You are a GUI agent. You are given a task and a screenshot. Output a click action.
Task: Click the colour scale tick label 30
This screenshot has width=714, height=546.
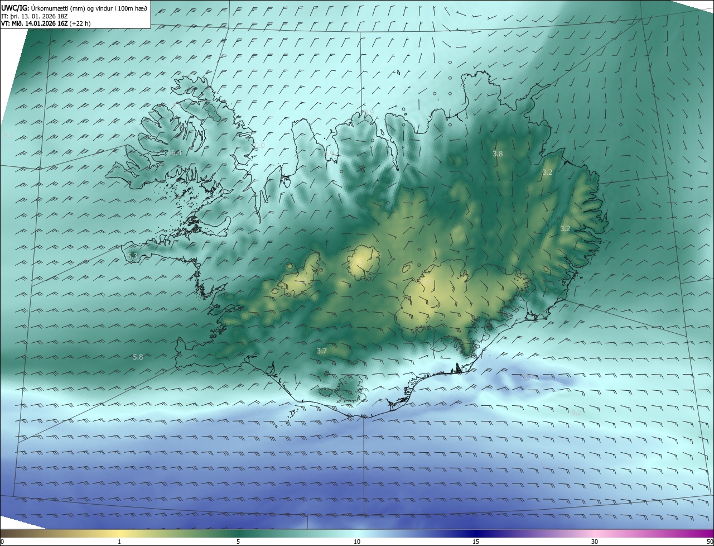point(595,542)
